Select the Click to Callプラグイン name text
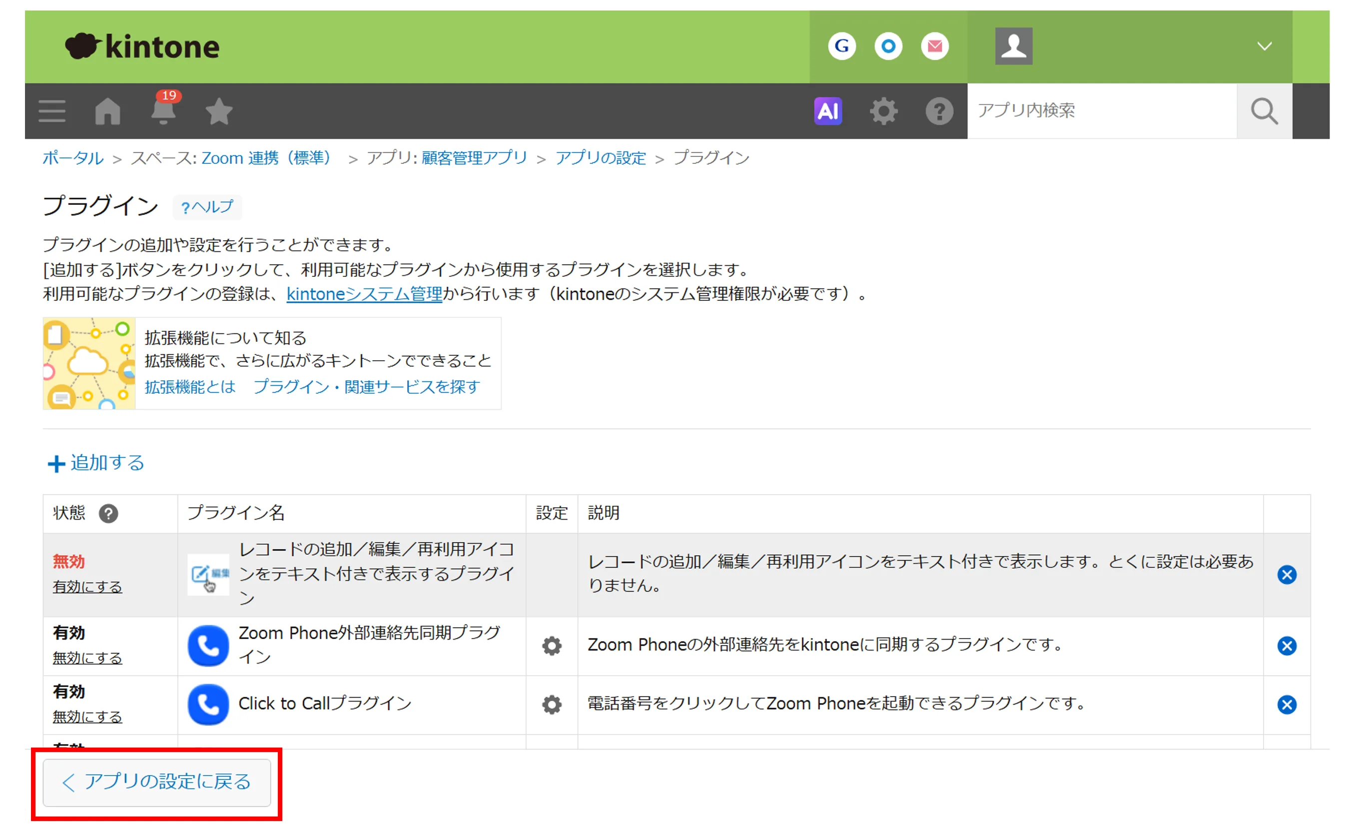This screenshot has height=826, width=1345. [325, 704]
